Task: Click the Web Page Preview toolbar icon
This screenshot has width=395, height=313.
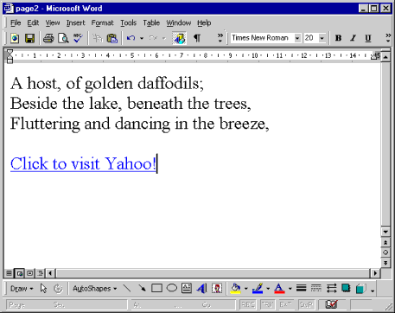Action: point(15,38)
